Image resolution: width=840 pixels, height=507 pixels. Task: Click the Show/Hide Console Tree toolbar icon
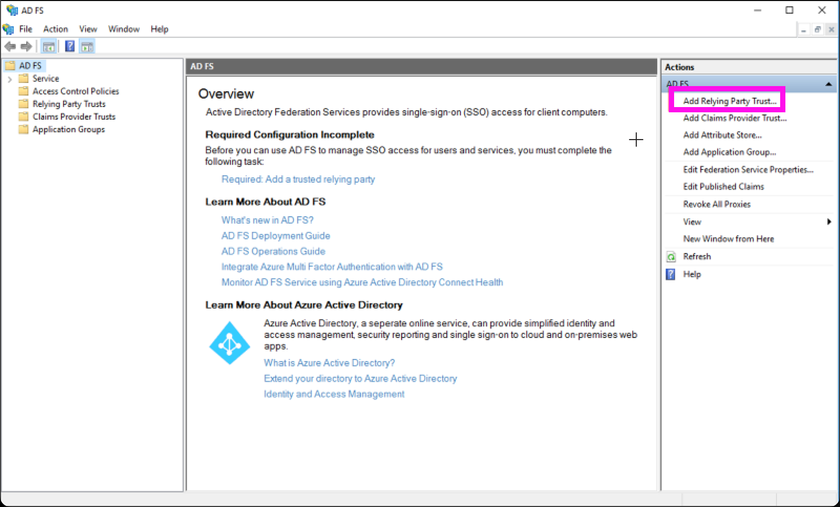point(49,46)
